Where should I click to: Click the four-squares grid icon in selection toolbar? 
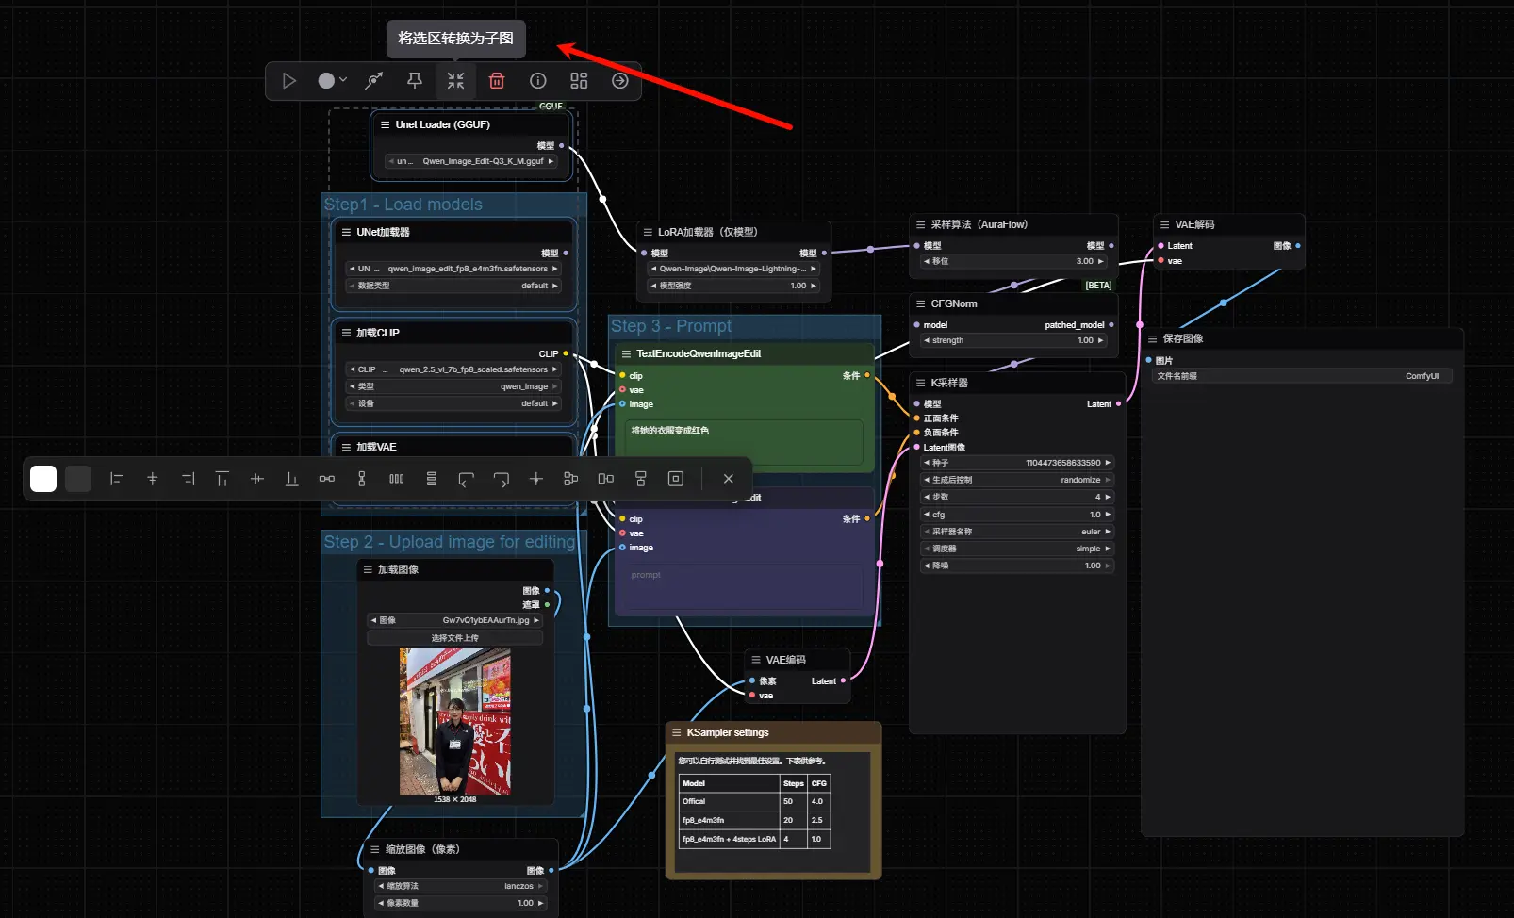pos(579,81)
